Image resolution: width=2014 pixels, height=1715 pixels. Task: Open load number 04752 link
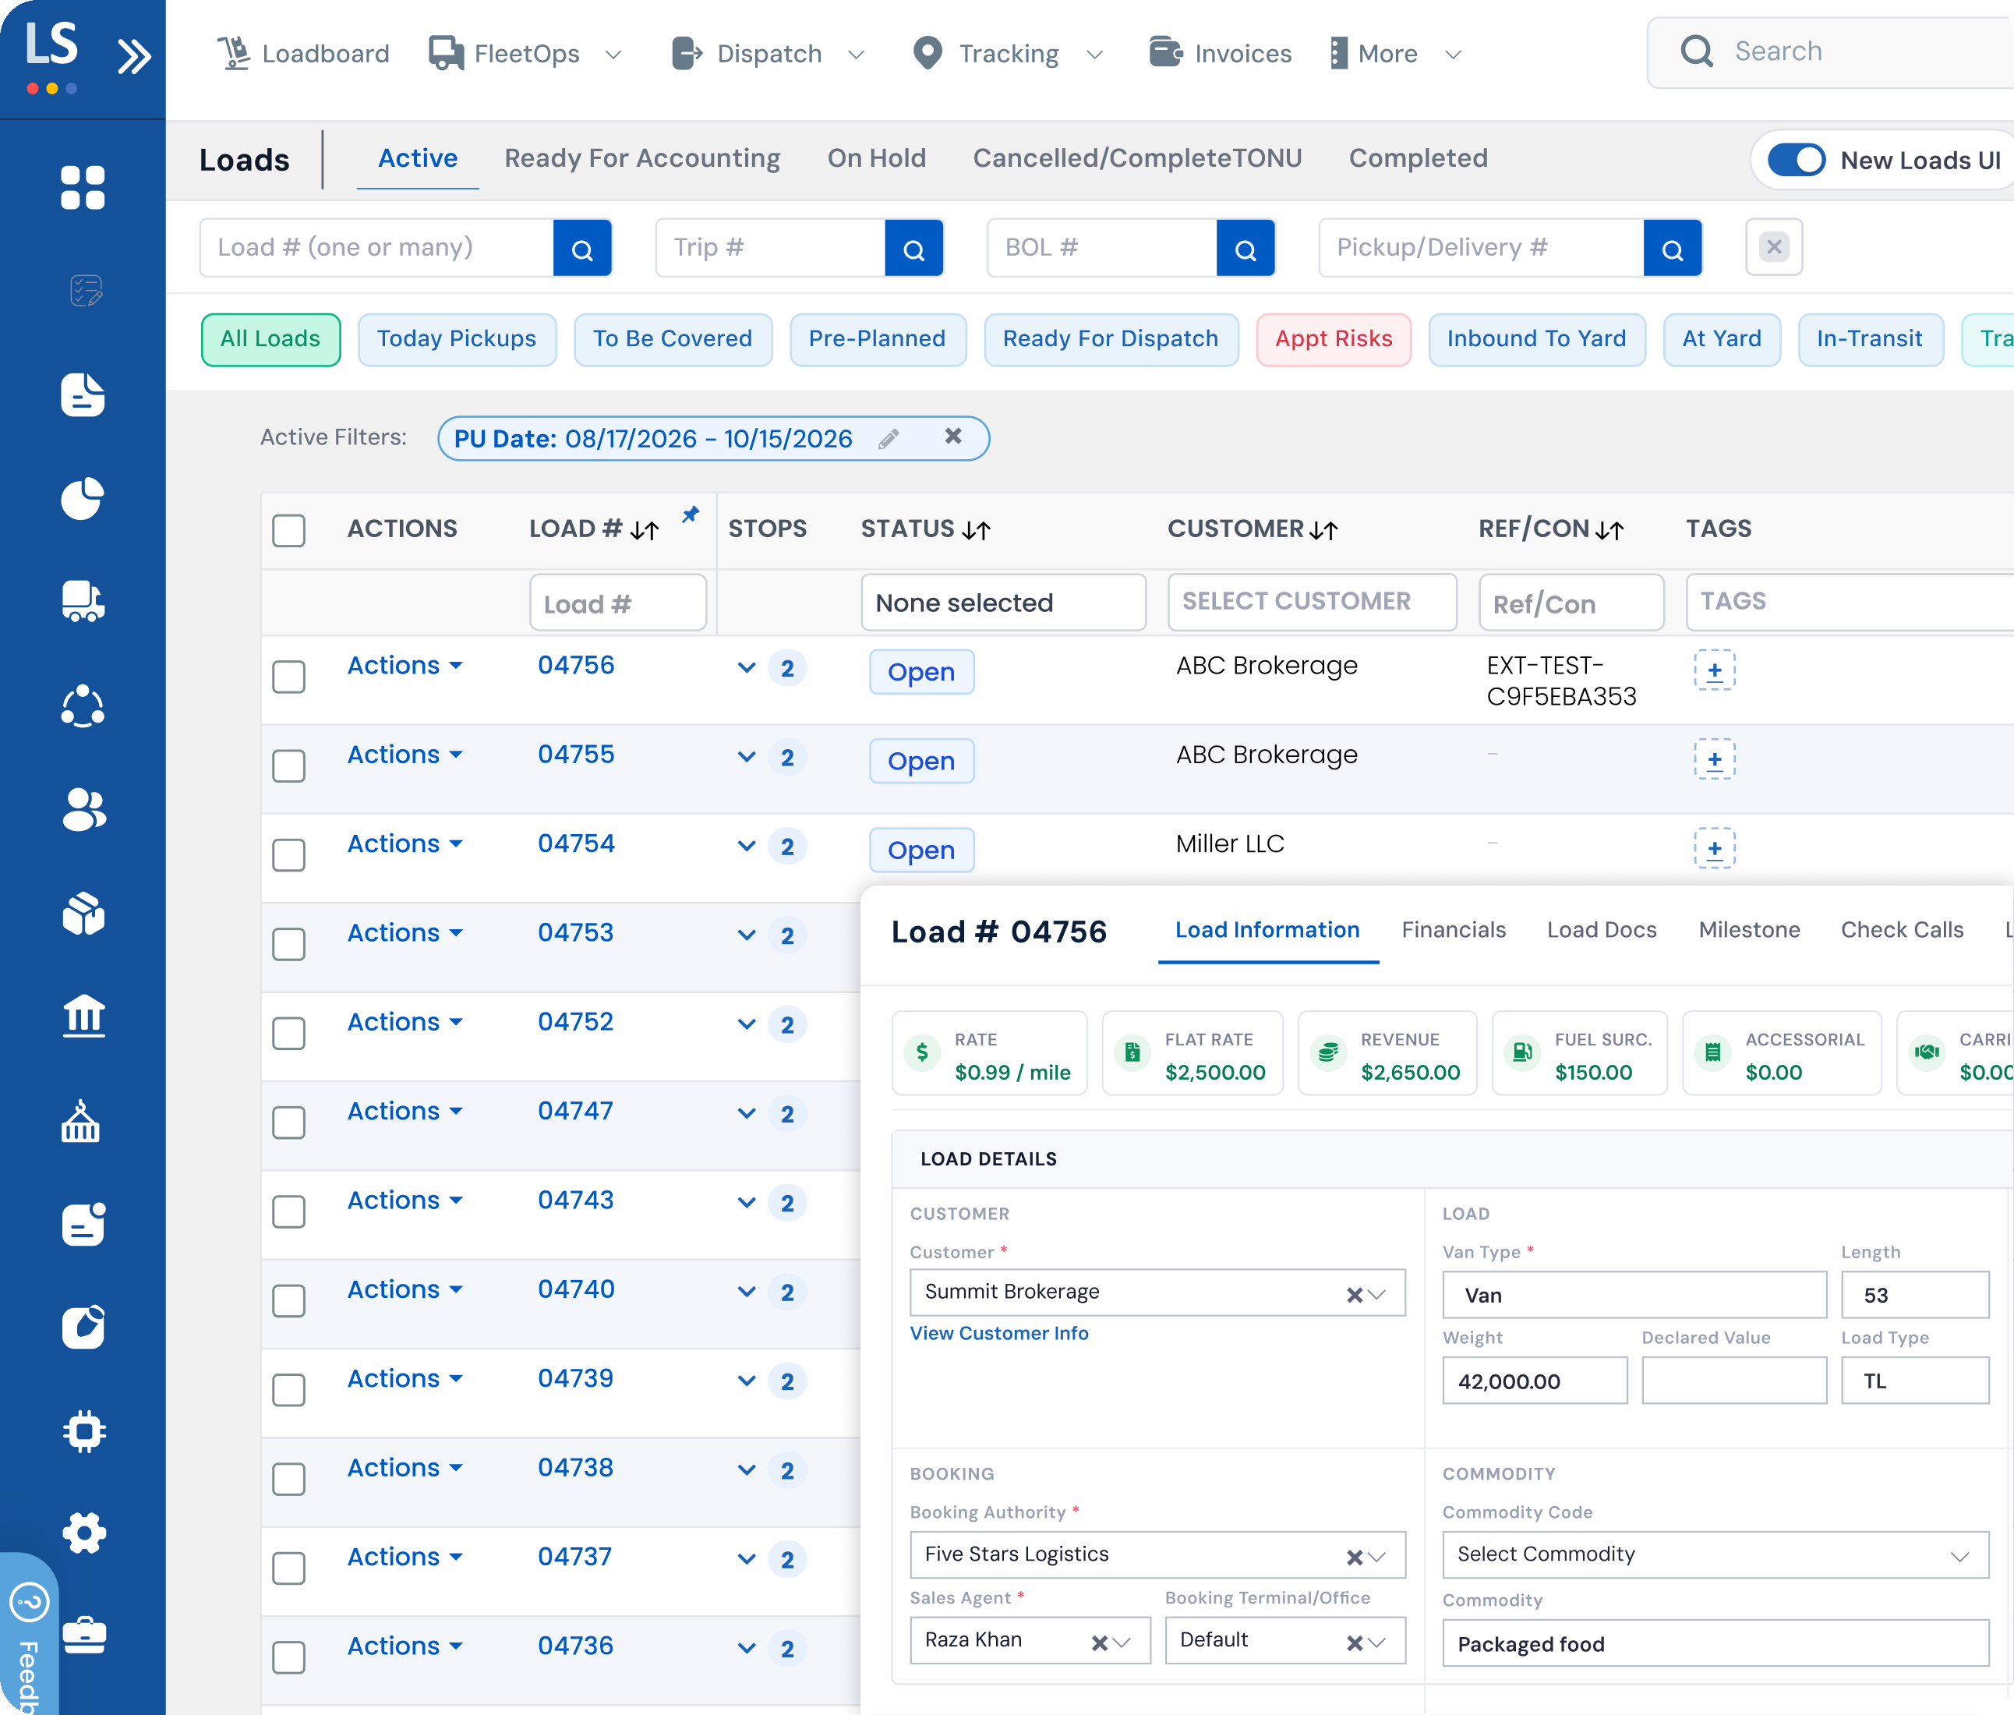575,1022
